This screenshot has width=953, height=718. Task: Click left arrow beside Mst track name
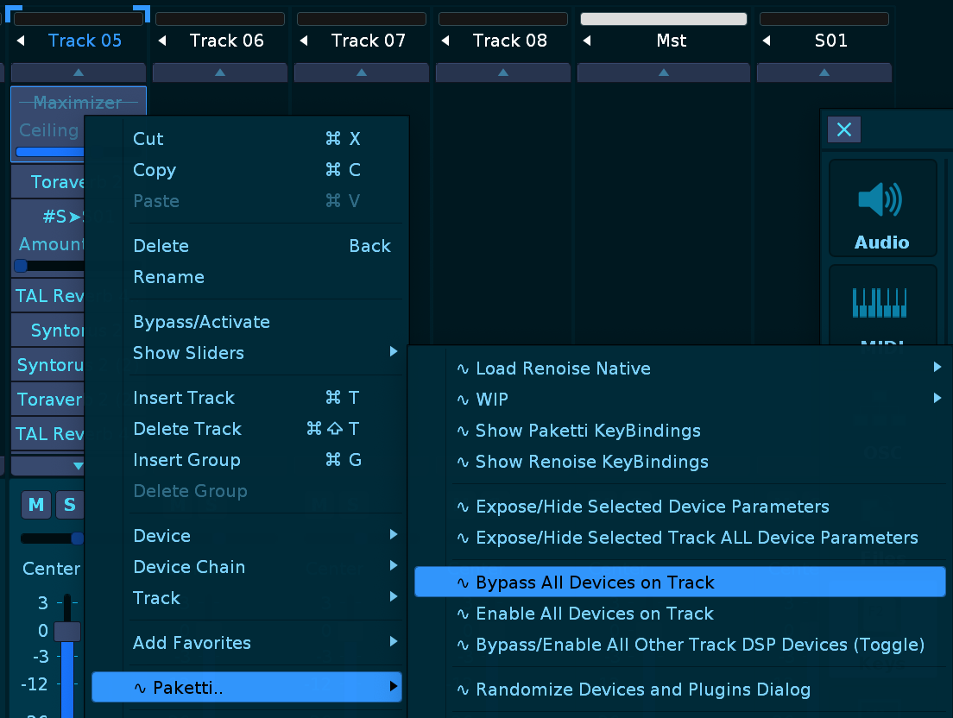coord(587,41)
